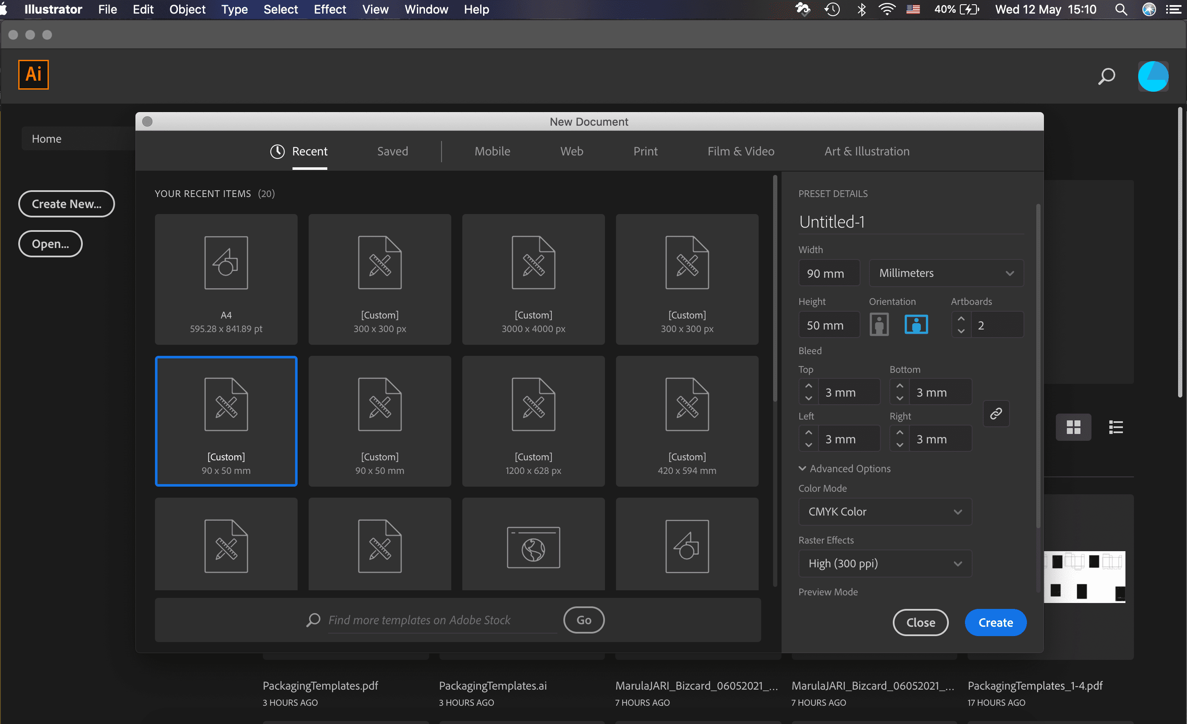Open PackagingTemplates.ai recent file
Screen dimensions: 1187x724
(492, 685)
